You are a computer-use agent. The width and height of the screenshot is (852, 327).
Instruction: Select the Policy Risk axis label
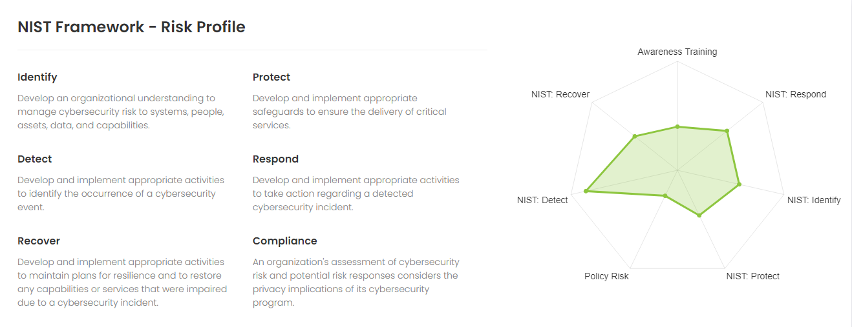point(606,276)
